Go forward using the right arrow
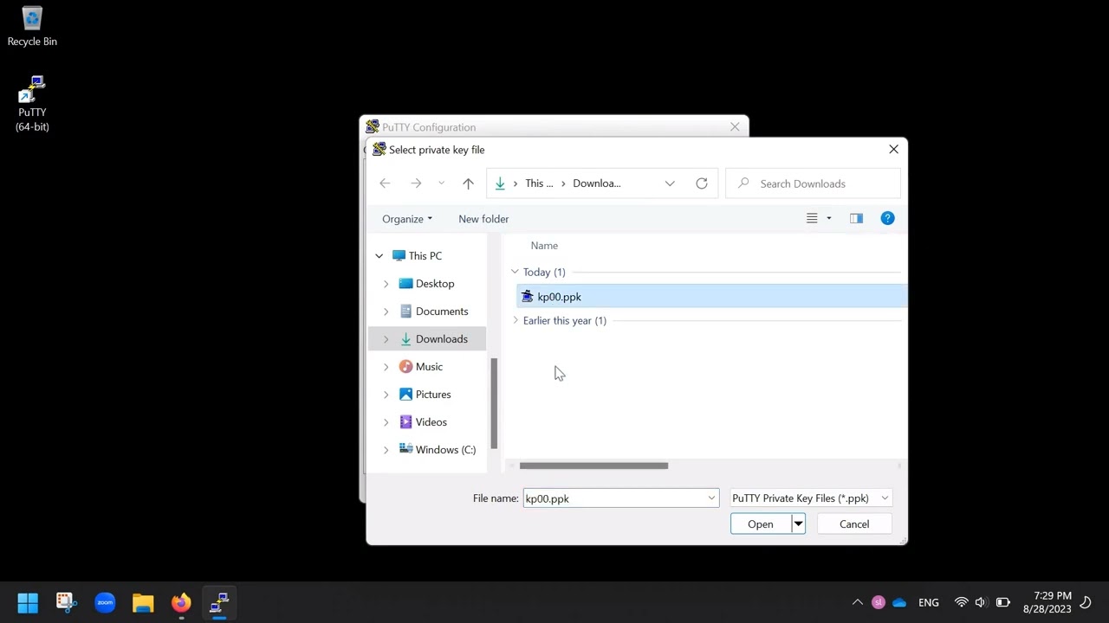 (416, 183)
